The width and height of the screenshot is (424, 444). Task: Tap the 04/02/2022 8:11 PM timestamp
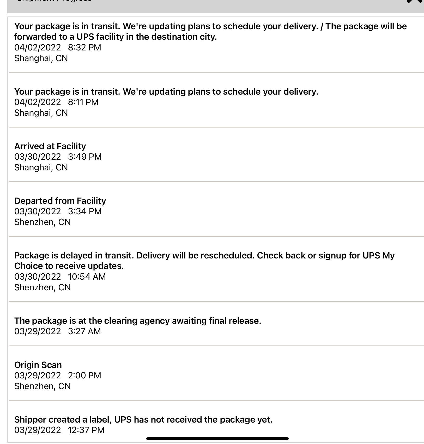tap(56, 102)
